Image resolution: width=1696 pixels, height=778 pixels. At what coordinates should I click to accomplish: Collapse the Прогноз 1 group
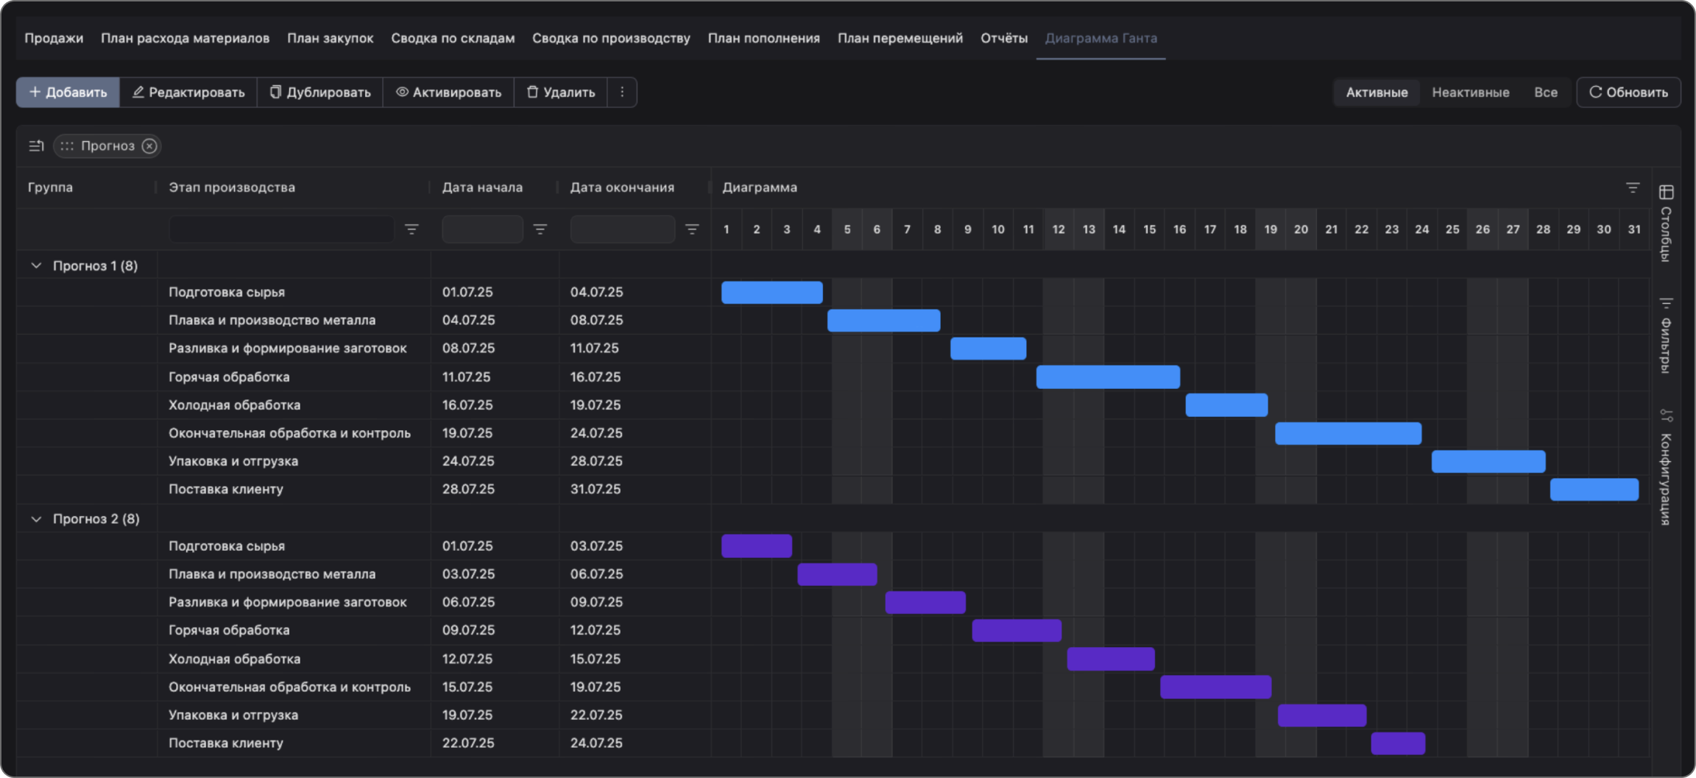pyautogui.click(x=36, y=265)
